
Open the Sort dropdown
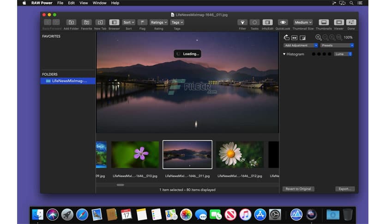point(128,22)
